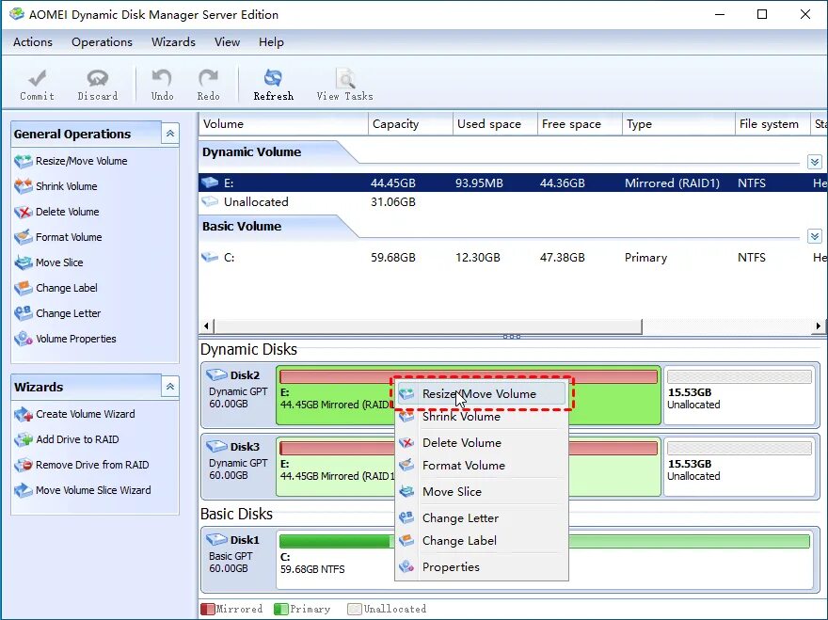Select the Disk3 15.53GB Unallocated block
The height and width of the screenshot is (620, 828).
click(x=740, y=467)
